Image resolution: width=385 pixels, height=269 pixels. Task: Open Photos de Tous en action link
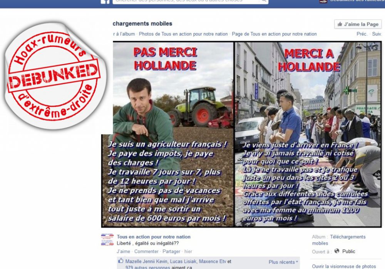pos(183,34)
